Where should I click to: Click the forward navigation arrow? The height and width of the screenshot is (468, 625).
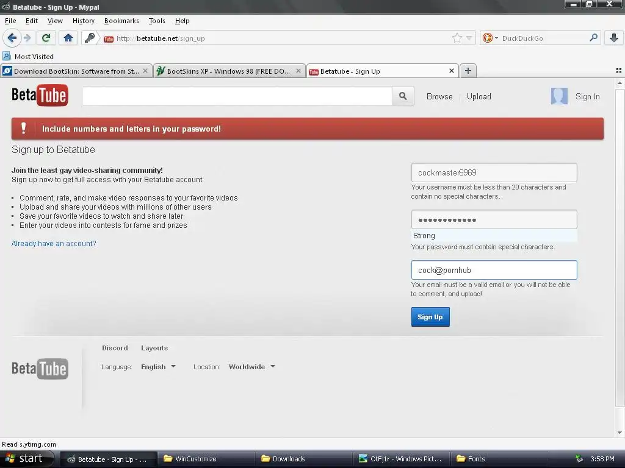pyautogui.click(x=27, y=38)
